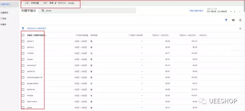Image resolution: width=245 pixels, height=111 pixels.
Task: Sort by 页首出价（高位区间）header
Action: 188,35
